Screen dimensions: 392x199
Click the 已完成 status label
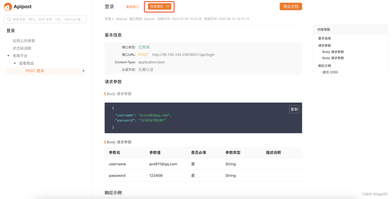tap(144, 47)
